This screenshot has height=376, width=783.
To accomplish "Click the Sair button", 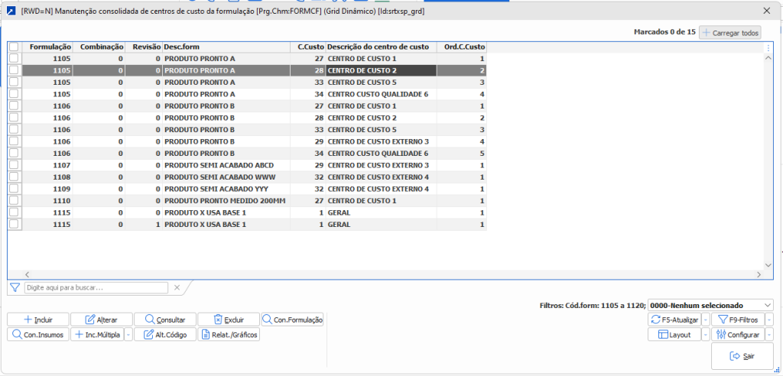I will (742, 356).
